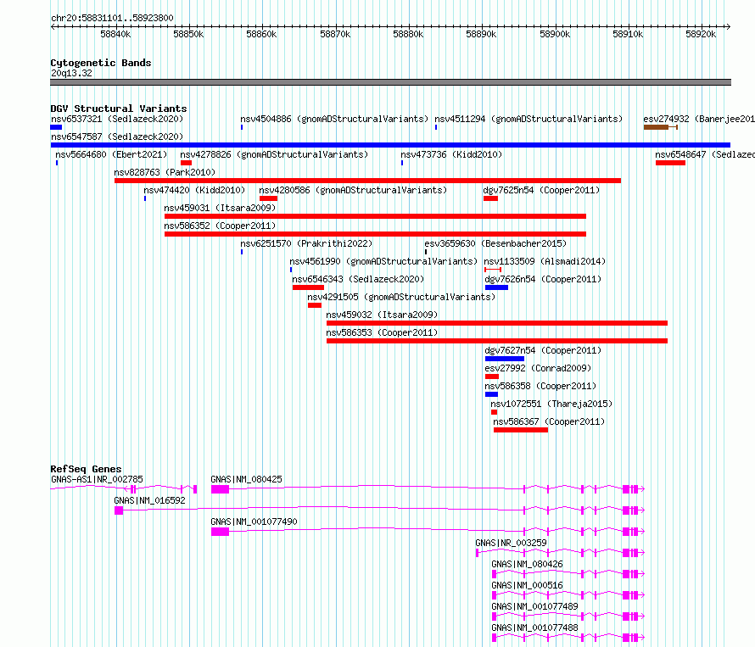Click the 58900k ruler tick label

555,34
